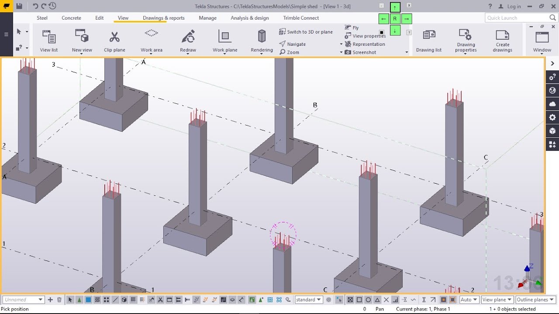Open the hamburger side menu

point(6,34)
